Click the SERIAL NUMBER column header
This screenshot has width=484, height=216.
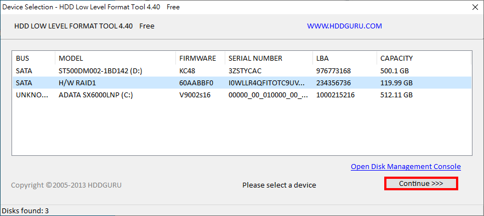point(269,58)
